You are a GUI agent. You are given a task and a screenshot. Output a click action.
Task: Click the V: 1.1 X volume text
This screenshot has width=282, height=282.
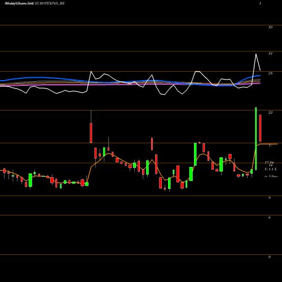click(x=271, y=169)
